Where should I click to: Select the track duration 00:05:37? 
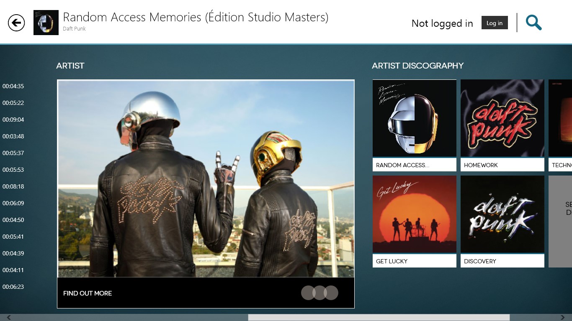click(x=13, y=153)
